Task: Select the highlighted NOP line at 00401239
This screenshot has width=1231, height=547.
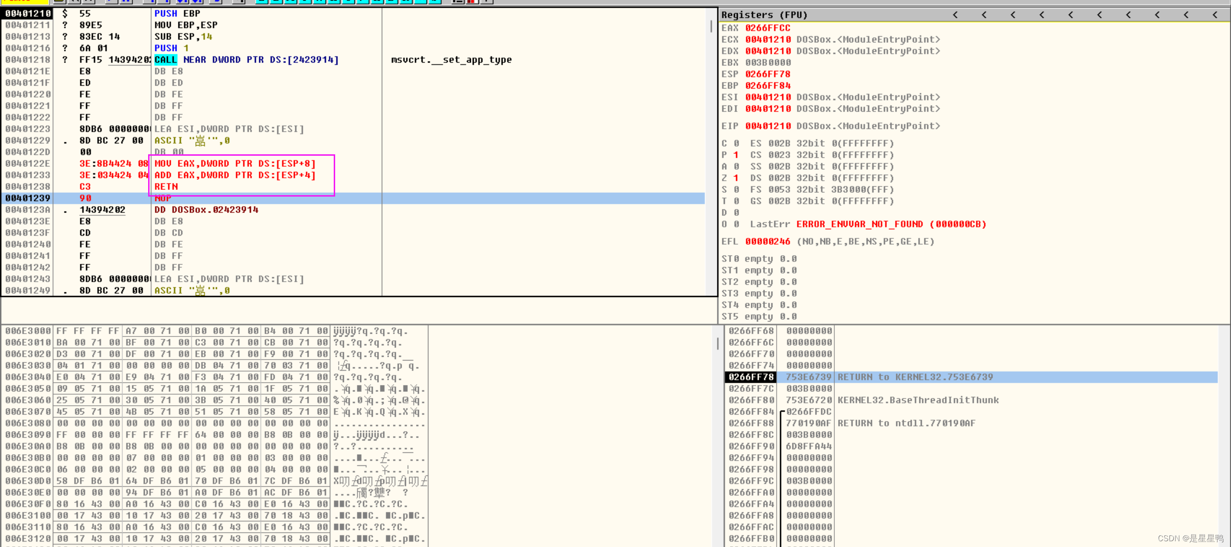Action: pos(163,198)
